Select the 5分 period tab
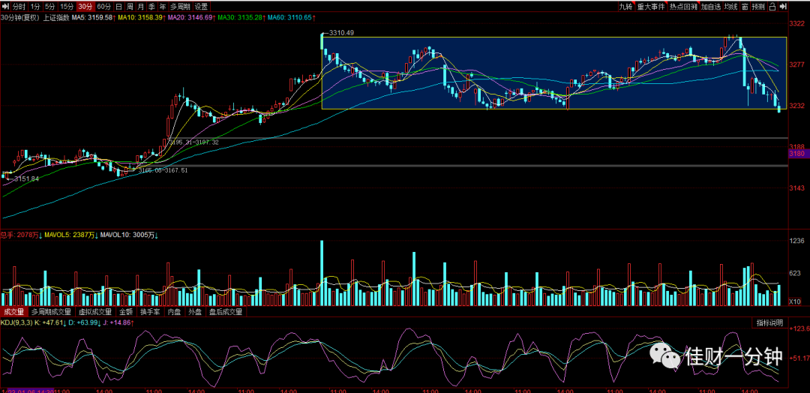This screenshot has width=810, height=393. [x=49, y=7]
